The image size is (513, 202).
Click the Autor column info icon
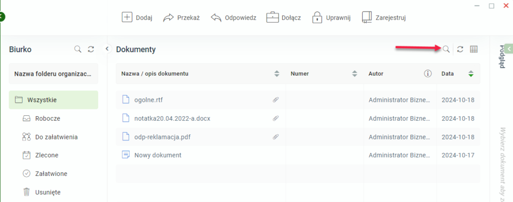pos(428,74)
